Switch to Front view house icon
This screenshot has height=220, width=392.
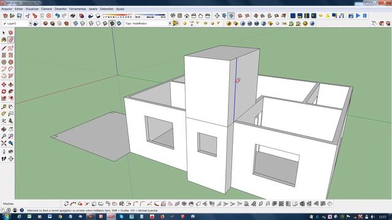click(x=187, y=16)
